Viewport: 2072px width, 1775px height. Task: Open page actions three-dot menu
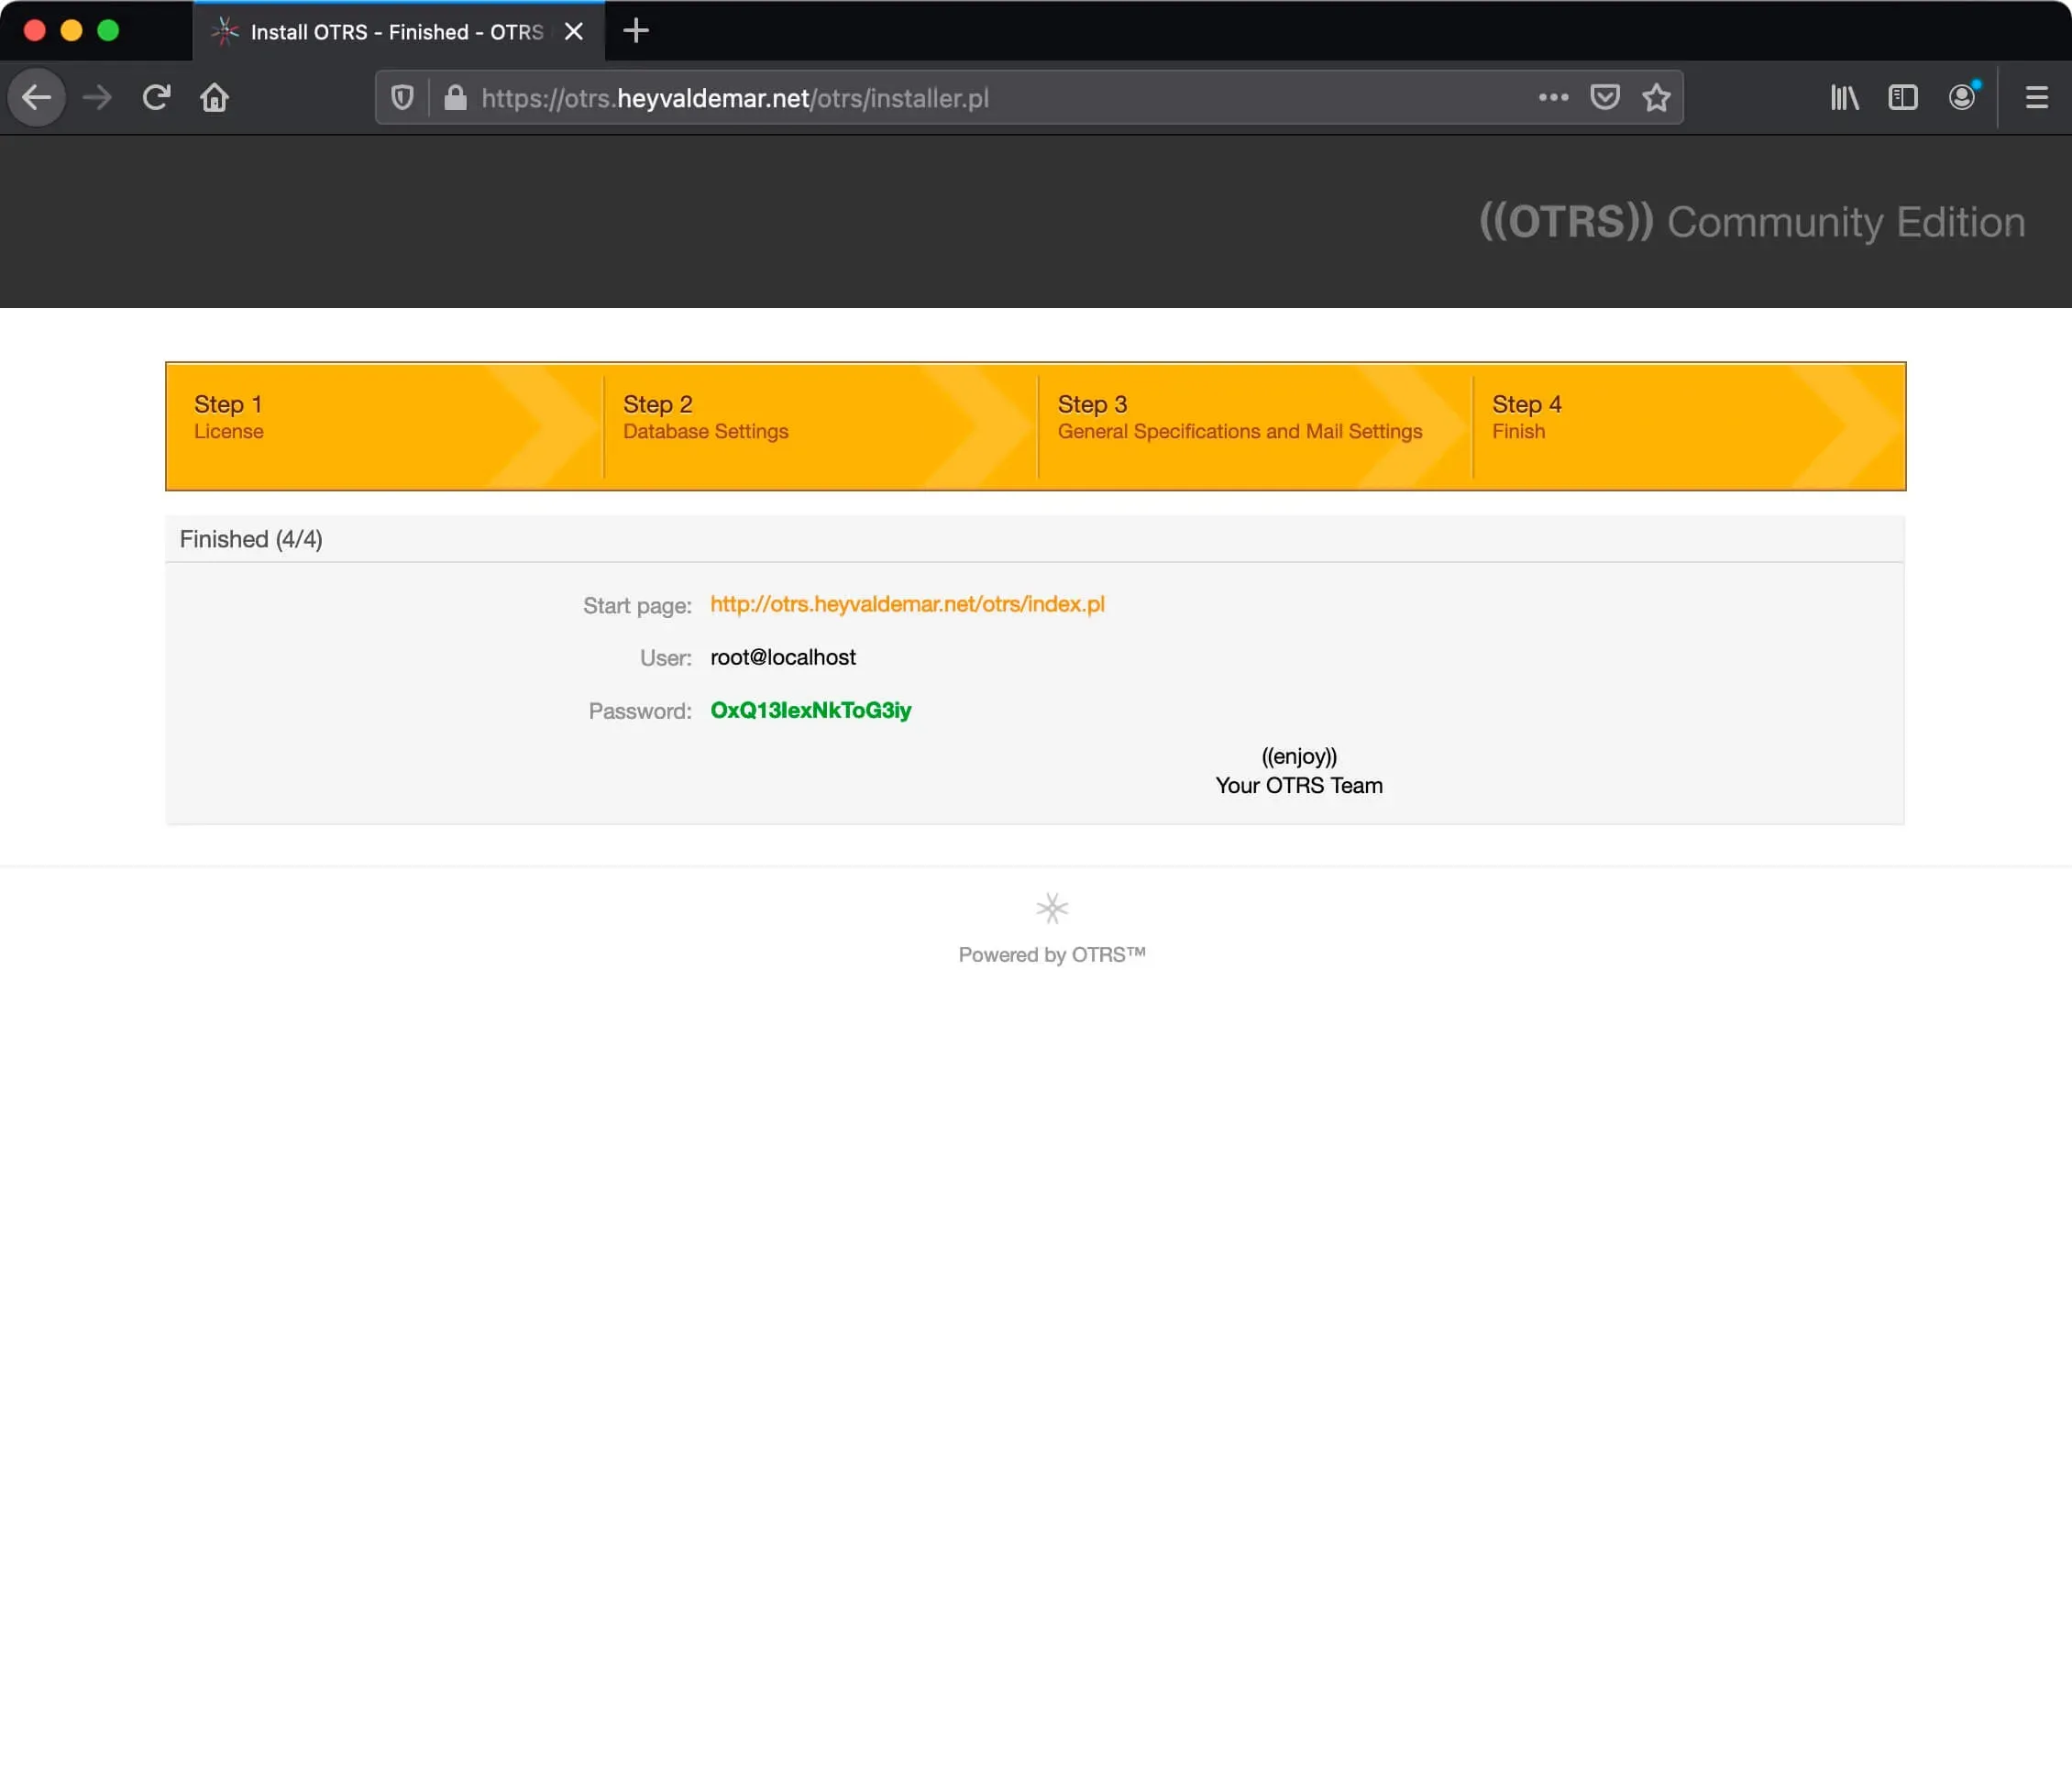coord(1553,97)
